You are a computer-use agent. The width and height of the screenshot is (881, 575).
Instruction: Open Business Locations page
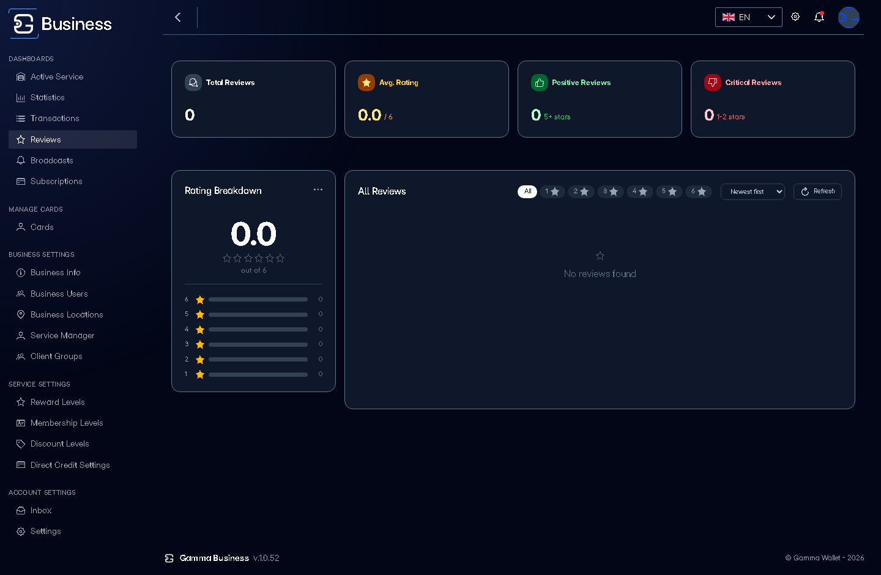pyautogui.click(x=73, y=314)
